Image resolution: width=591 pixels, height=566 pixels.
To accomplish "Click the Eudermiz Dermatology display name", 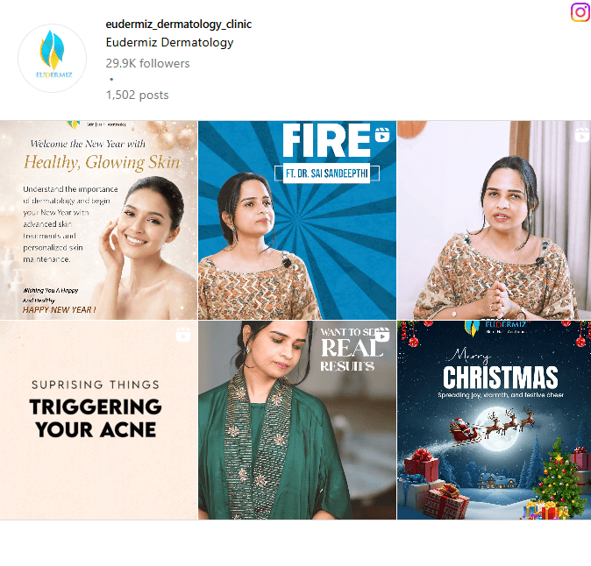I will click(x=169, y=42).
